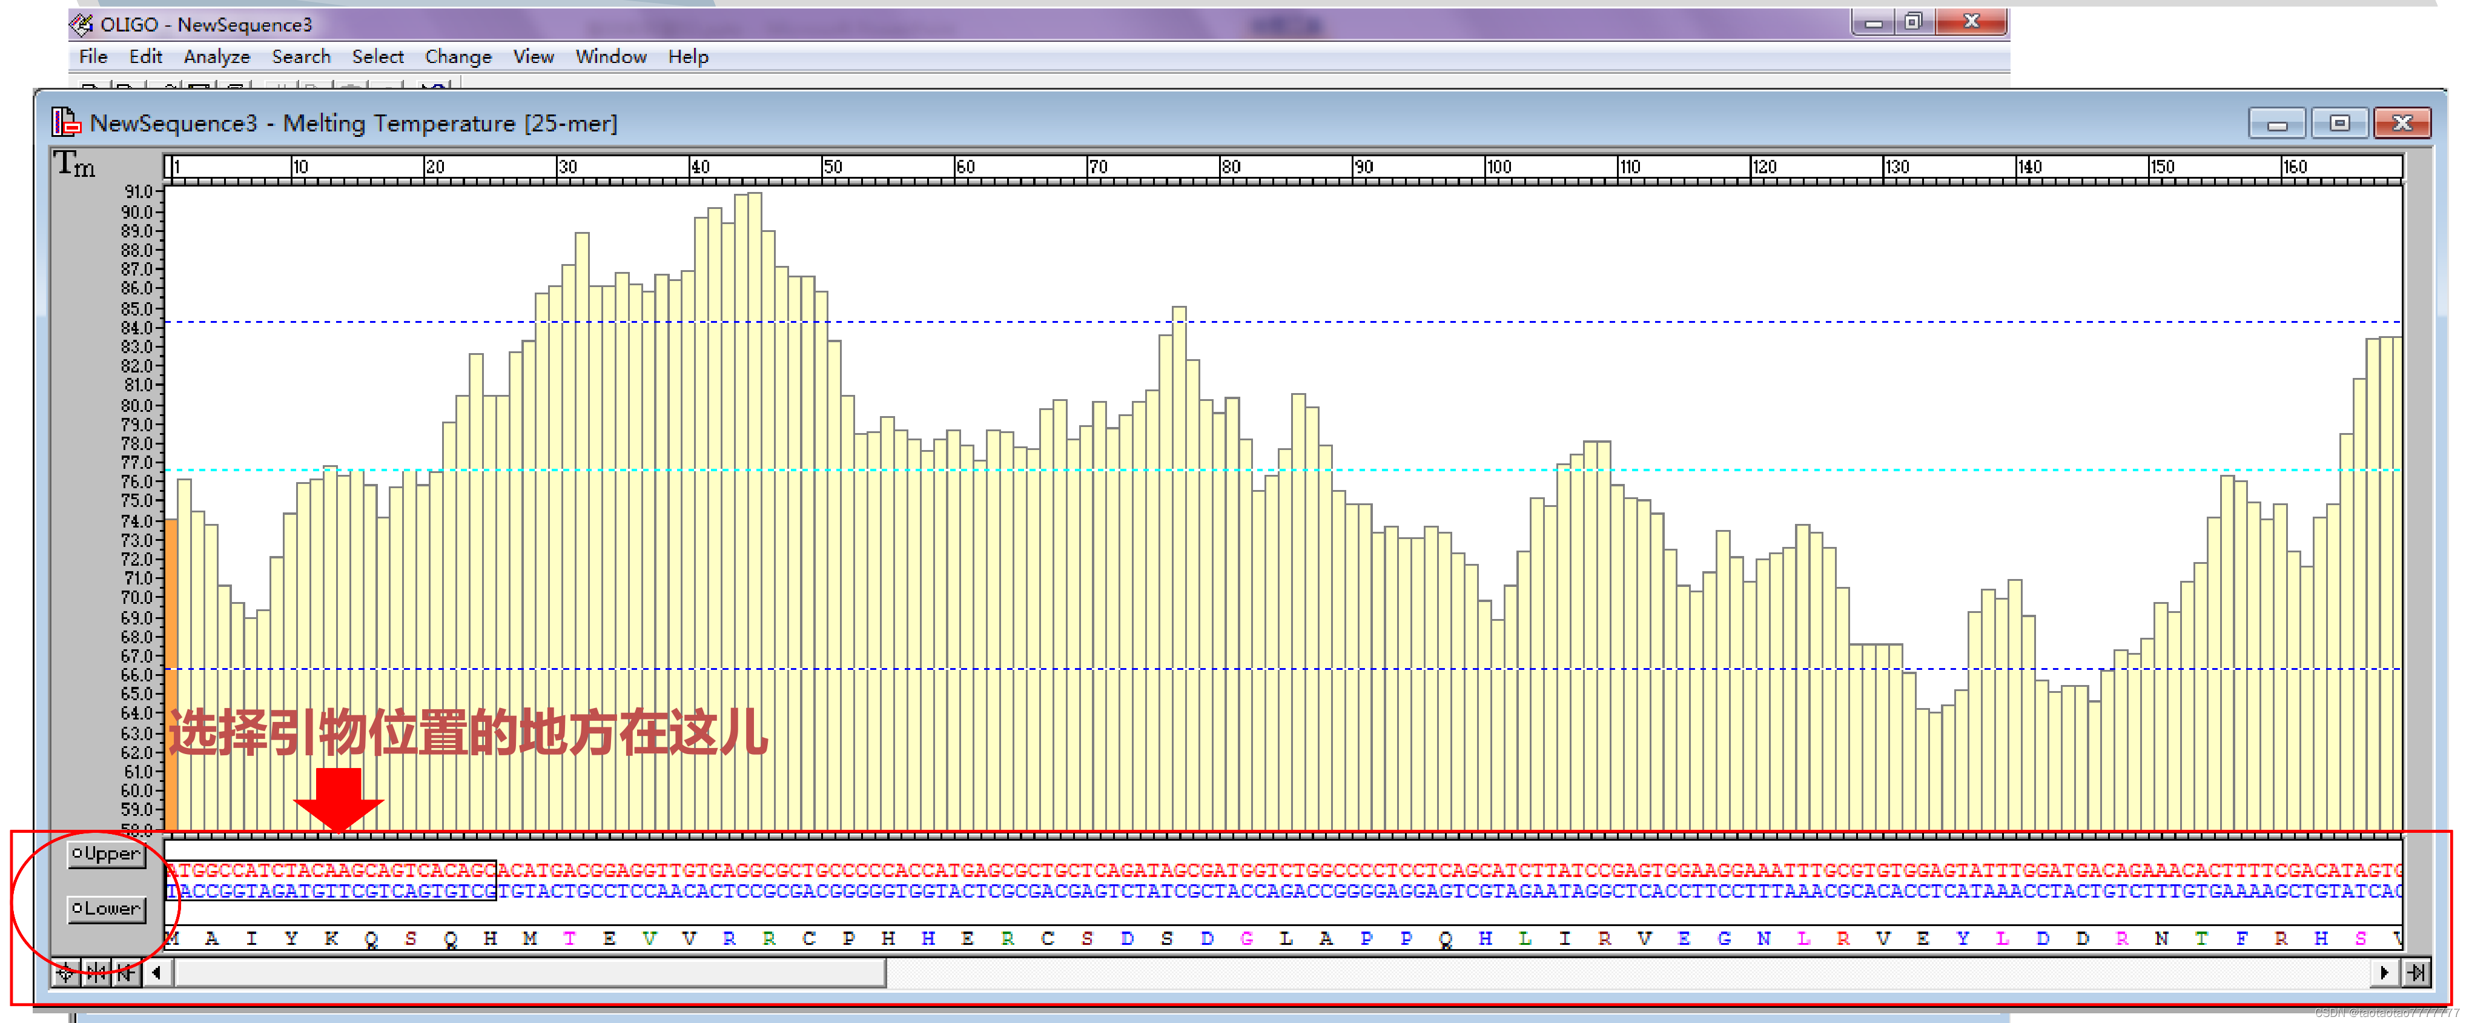Screen dimensions: 2469x1023
Task: Click the scroll-left arrow of sequence scrollbar
Action: pyautogui.click(x=157, y=973)
